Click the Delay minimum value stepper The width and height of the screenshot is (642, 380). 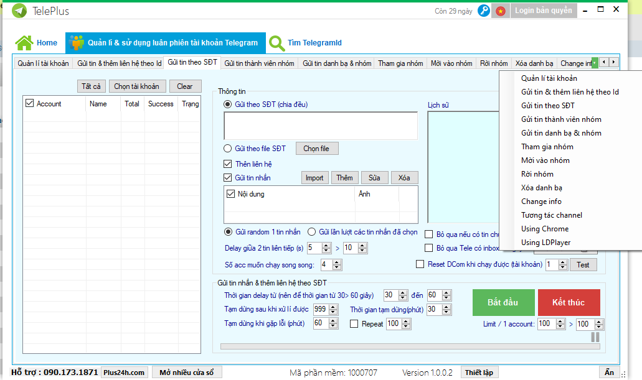tap(326, 248)
